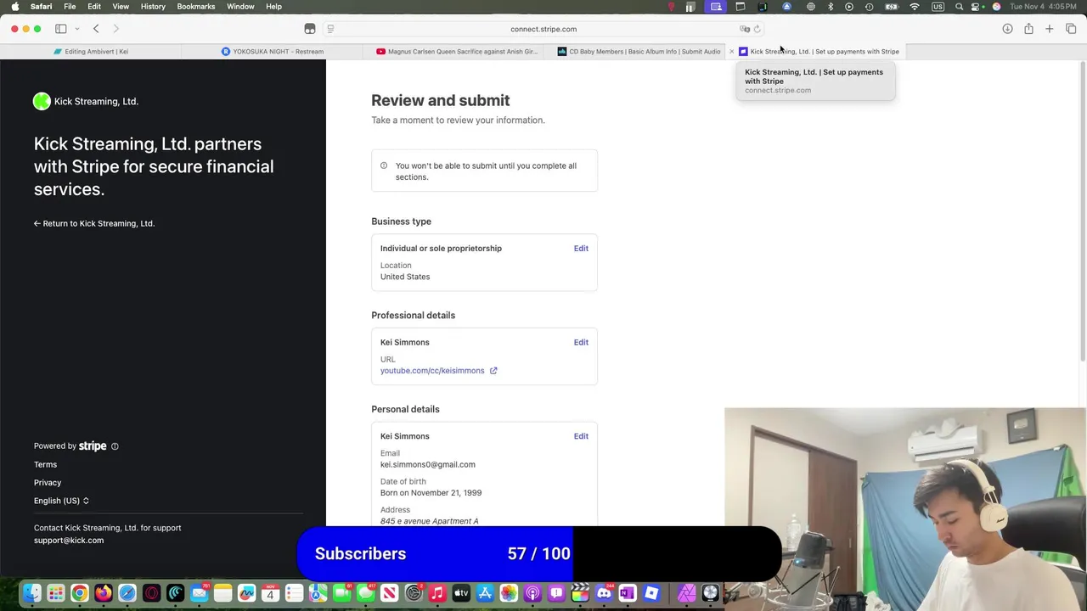
Task: Launch Discord from the dock
Action: click(x=604, y=593)
